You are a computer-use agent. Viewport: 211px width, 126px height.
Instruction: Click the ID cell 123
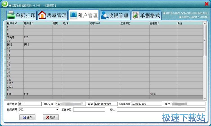tap(38, 37)
